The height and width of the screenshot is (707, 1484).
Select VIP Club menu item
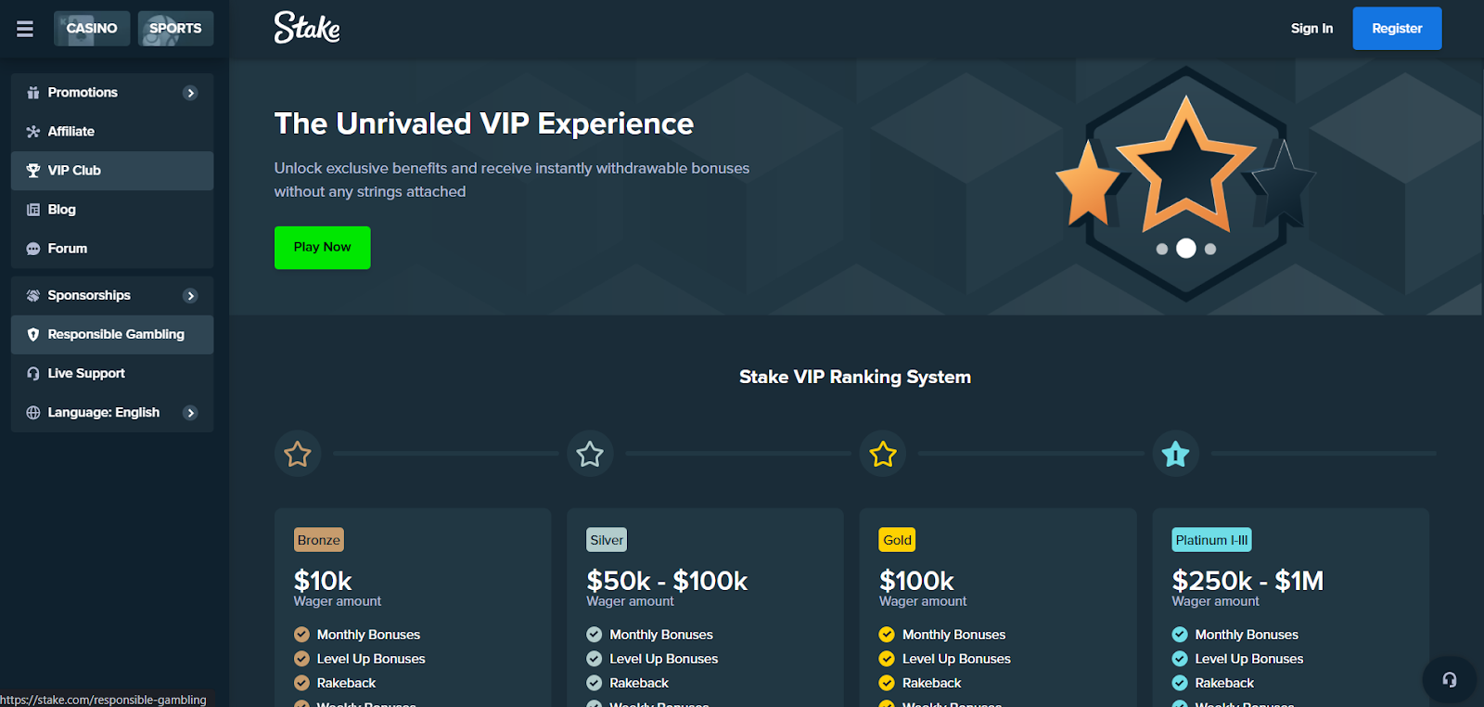click(112, 171)
